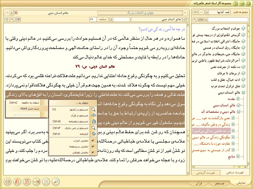Click the down arrow beside the red X
This screenshot has width=253, height=189.
12,13
